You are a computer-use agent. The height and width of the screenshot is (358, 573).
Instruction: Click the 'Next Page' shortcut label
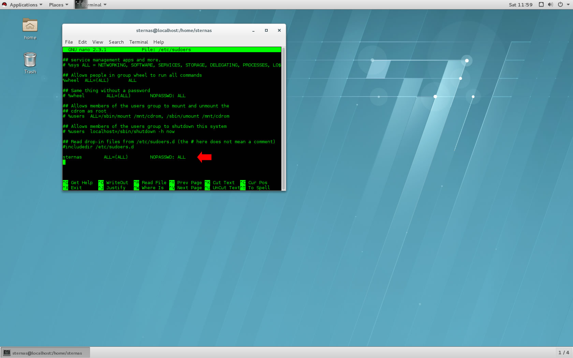tap(190, 188)
